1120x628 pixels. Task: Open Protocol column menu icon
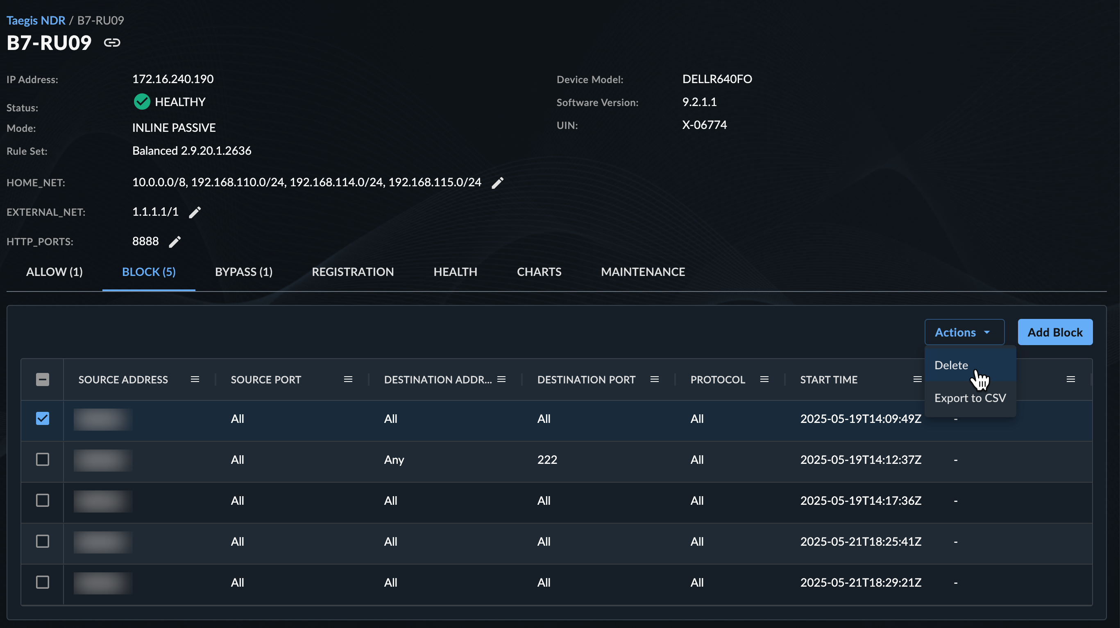pos(764,380)
